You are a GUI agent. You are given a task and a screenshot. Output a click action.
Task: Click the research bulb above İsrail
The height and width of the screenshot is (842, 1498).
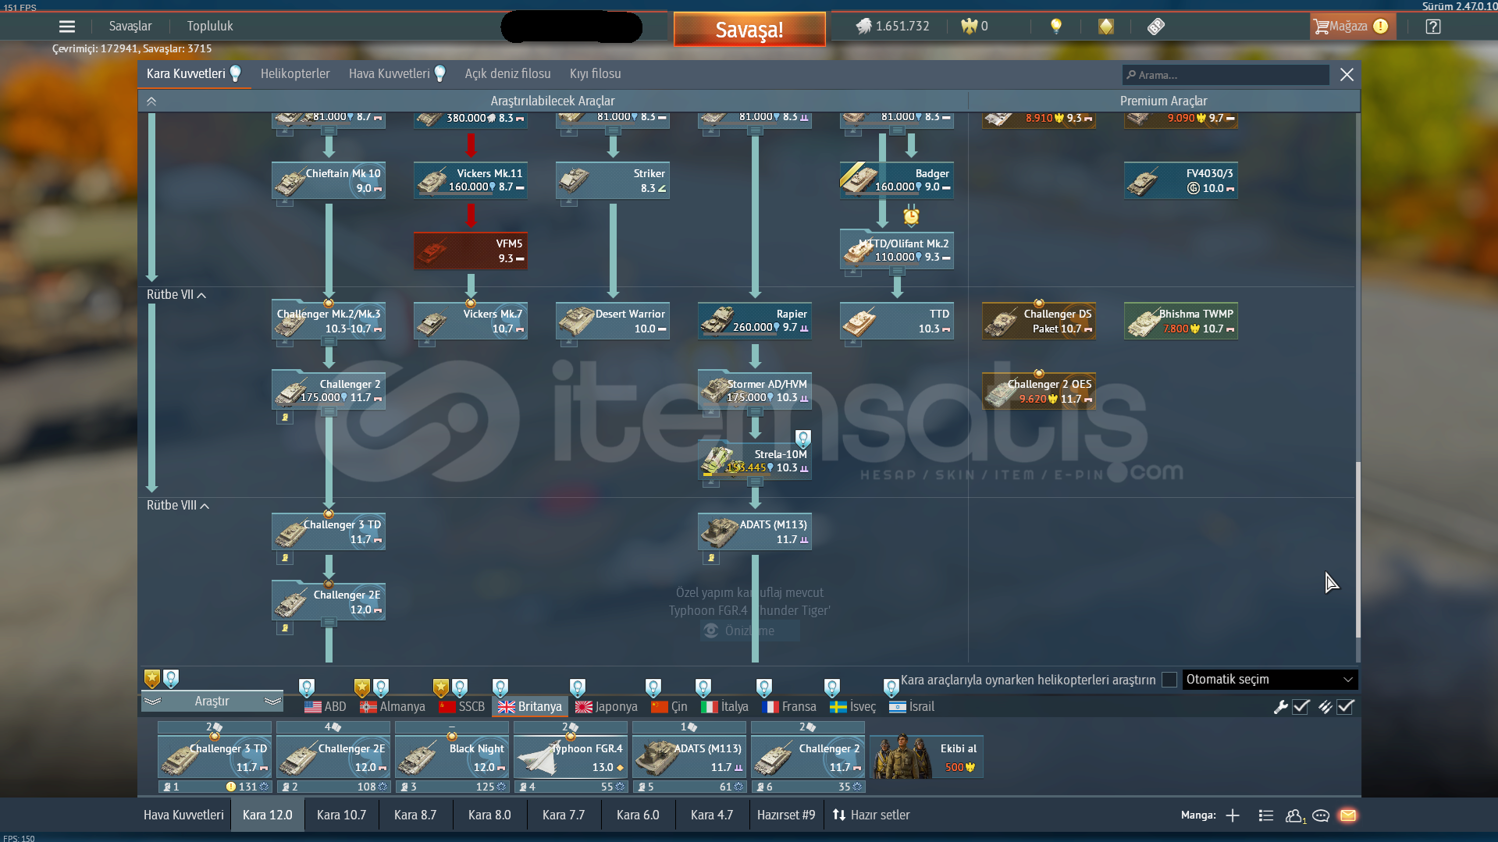coord(891,687)
